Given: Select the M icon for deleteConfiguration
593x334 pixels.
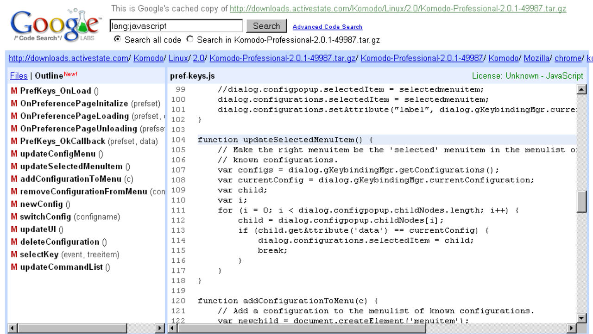Looking at the screenshot, I should point(14,241).
